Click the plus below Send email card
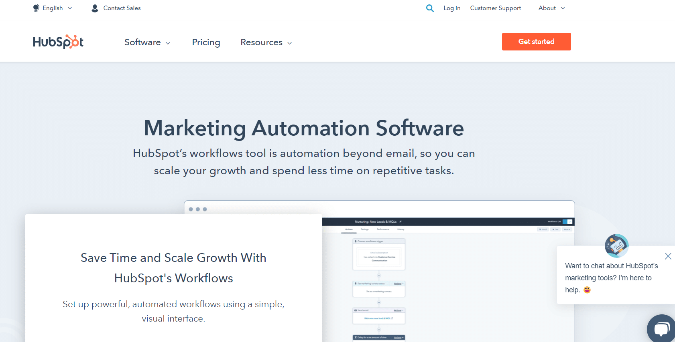Viewport: 675px width, 342px height. tap(379, 330)
